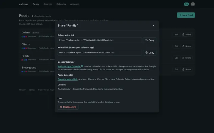
Task: Click the webcal link field
Action: pyautogui.click(x=100, y=53)
